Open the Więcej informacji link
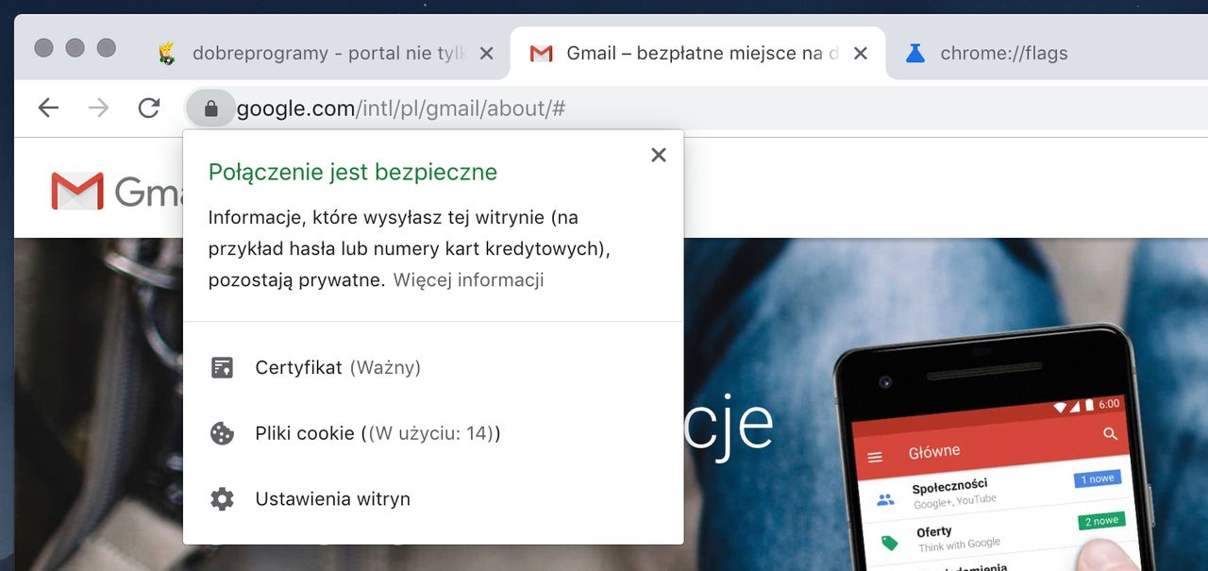Screen dimensions: 1208x571 [469, 279]
